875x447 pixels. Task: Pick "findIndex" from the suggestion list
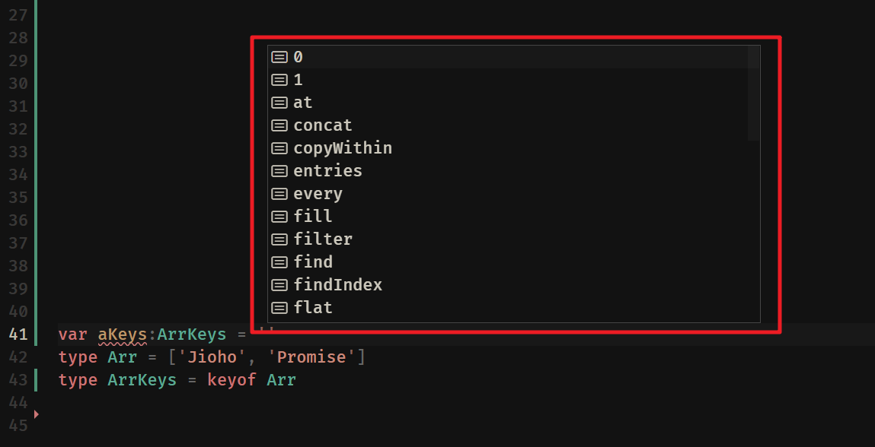point(513,285)
